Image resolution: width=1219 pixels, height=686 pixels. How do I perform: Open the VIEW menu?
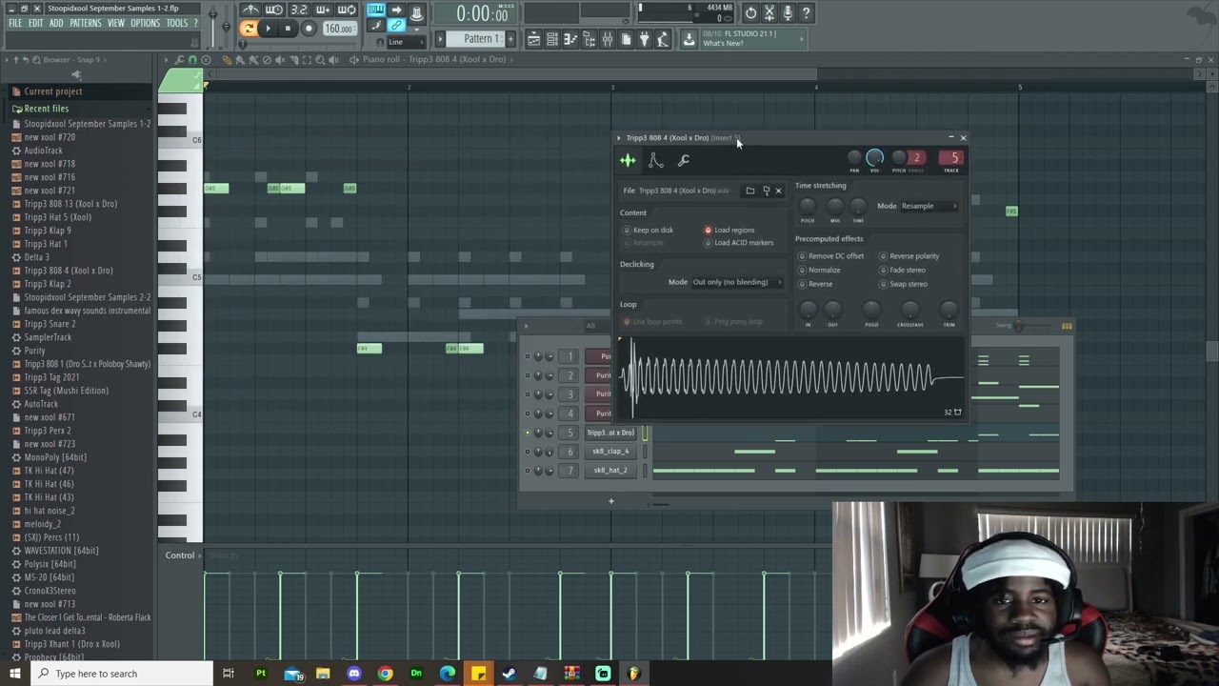click(x=115, y=23)
